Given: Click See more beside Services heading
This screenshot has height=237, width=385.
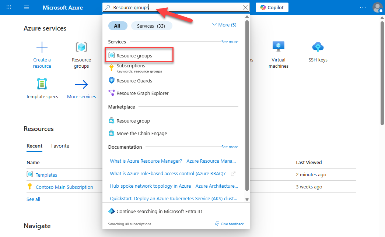Looking at the screenshot, I should pyautogui.click(x=230, y=42).
